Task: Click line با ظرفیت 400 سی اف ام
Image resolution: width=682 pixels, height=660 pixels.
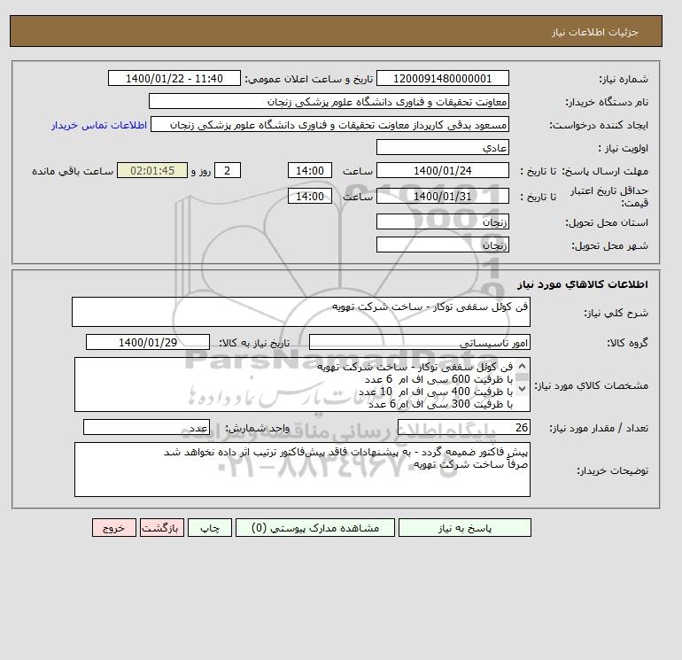Action: coord(436,392)
